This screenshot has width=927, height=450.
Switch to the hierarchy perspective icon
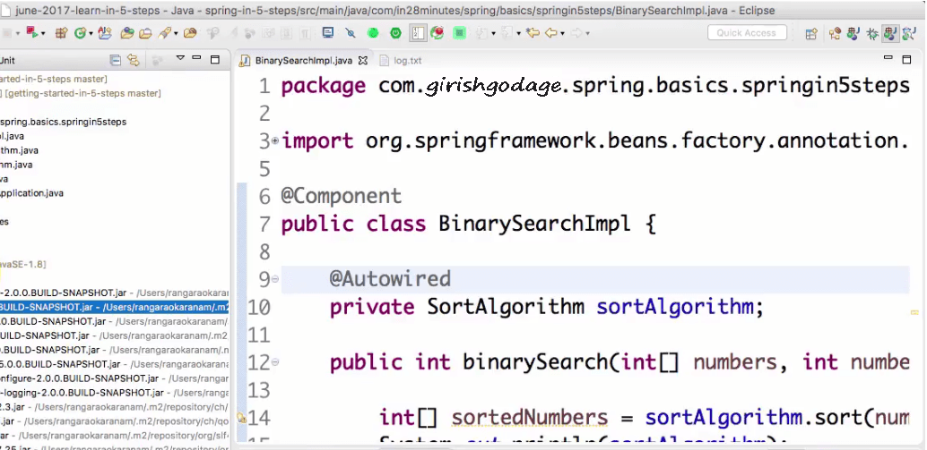(835, 34)
